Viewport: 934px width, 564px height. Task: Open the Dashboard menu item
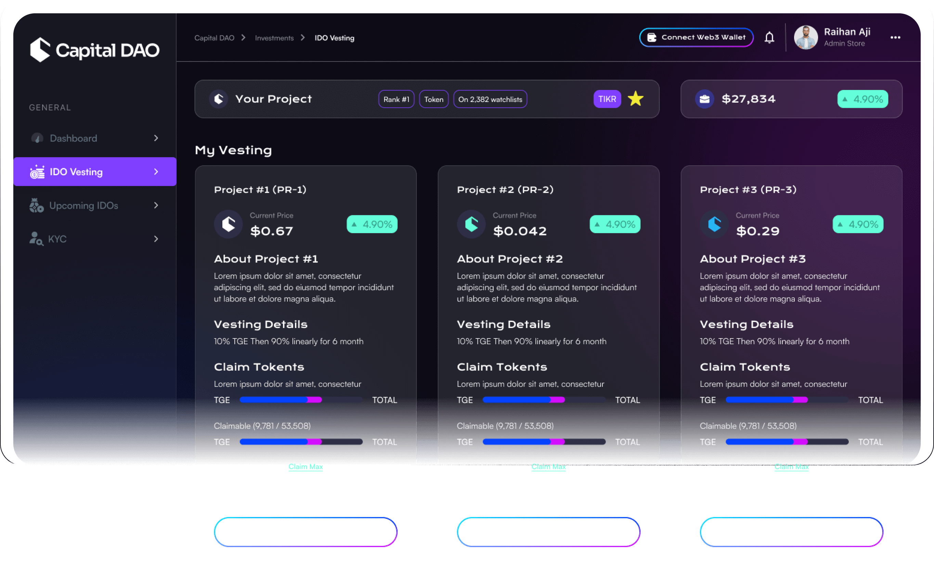(x=95, y=138)
